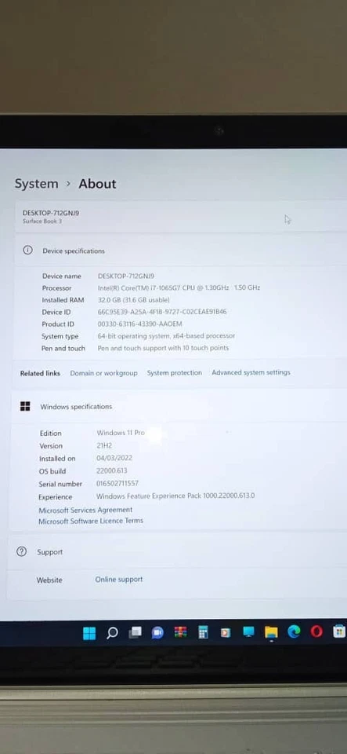This screenshot has height=754, width=347.
Task: Launch Opera browser from the taskbar
Action: tap(316, 631)
